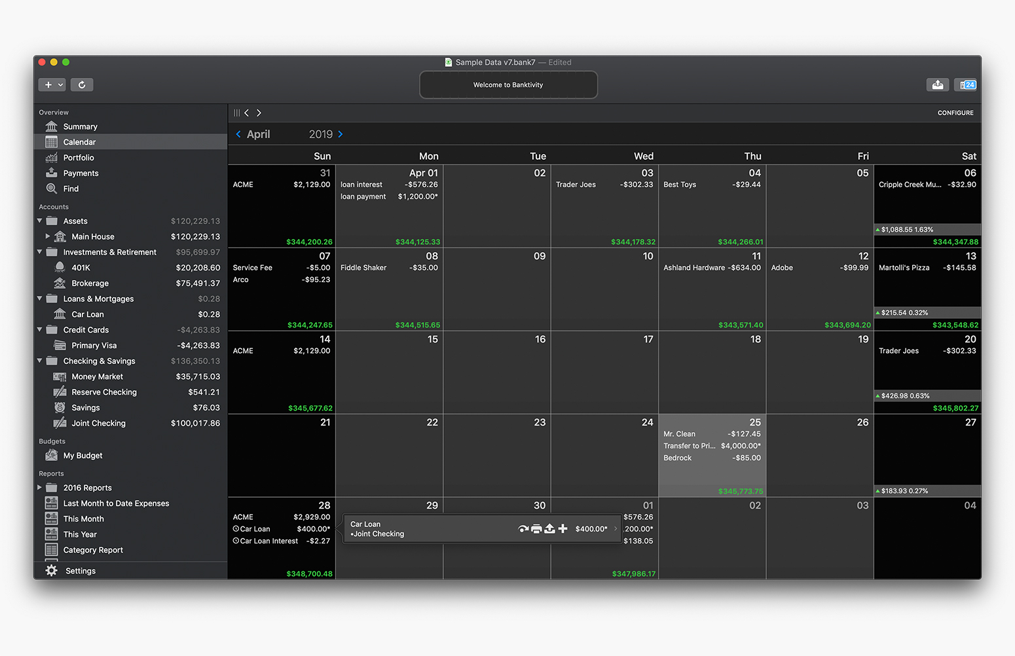Click the Brokerage account icon
Viewport: 1015px width, 656px height.
60,283
